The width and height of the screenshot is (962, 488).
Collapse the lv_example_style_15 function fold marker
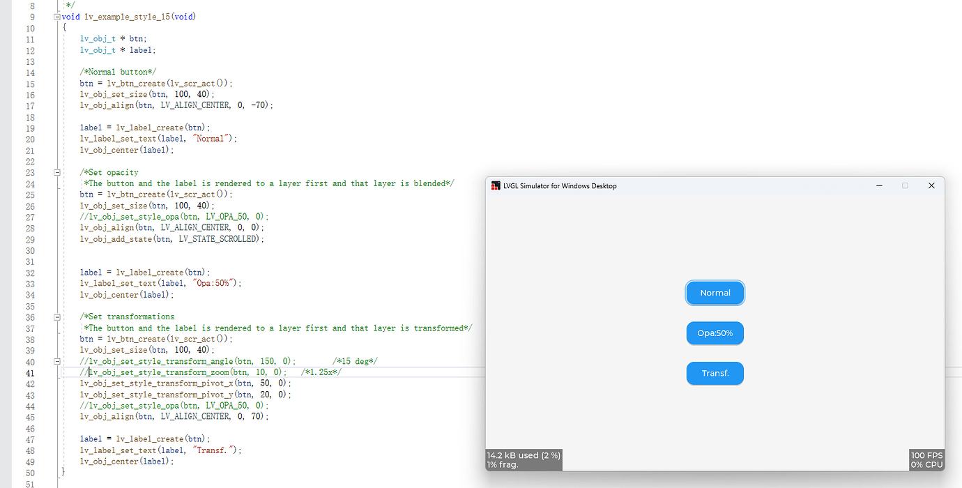[x=56, y=16]
